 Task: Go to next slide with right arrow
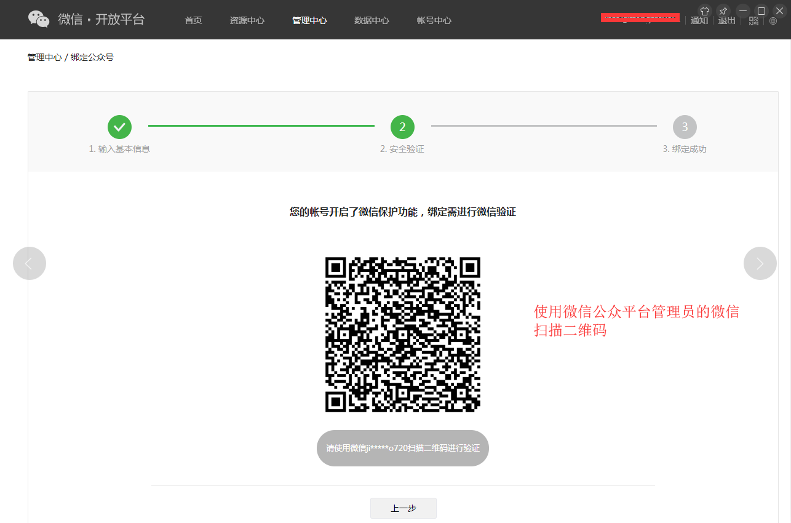(x=760, y=263)
